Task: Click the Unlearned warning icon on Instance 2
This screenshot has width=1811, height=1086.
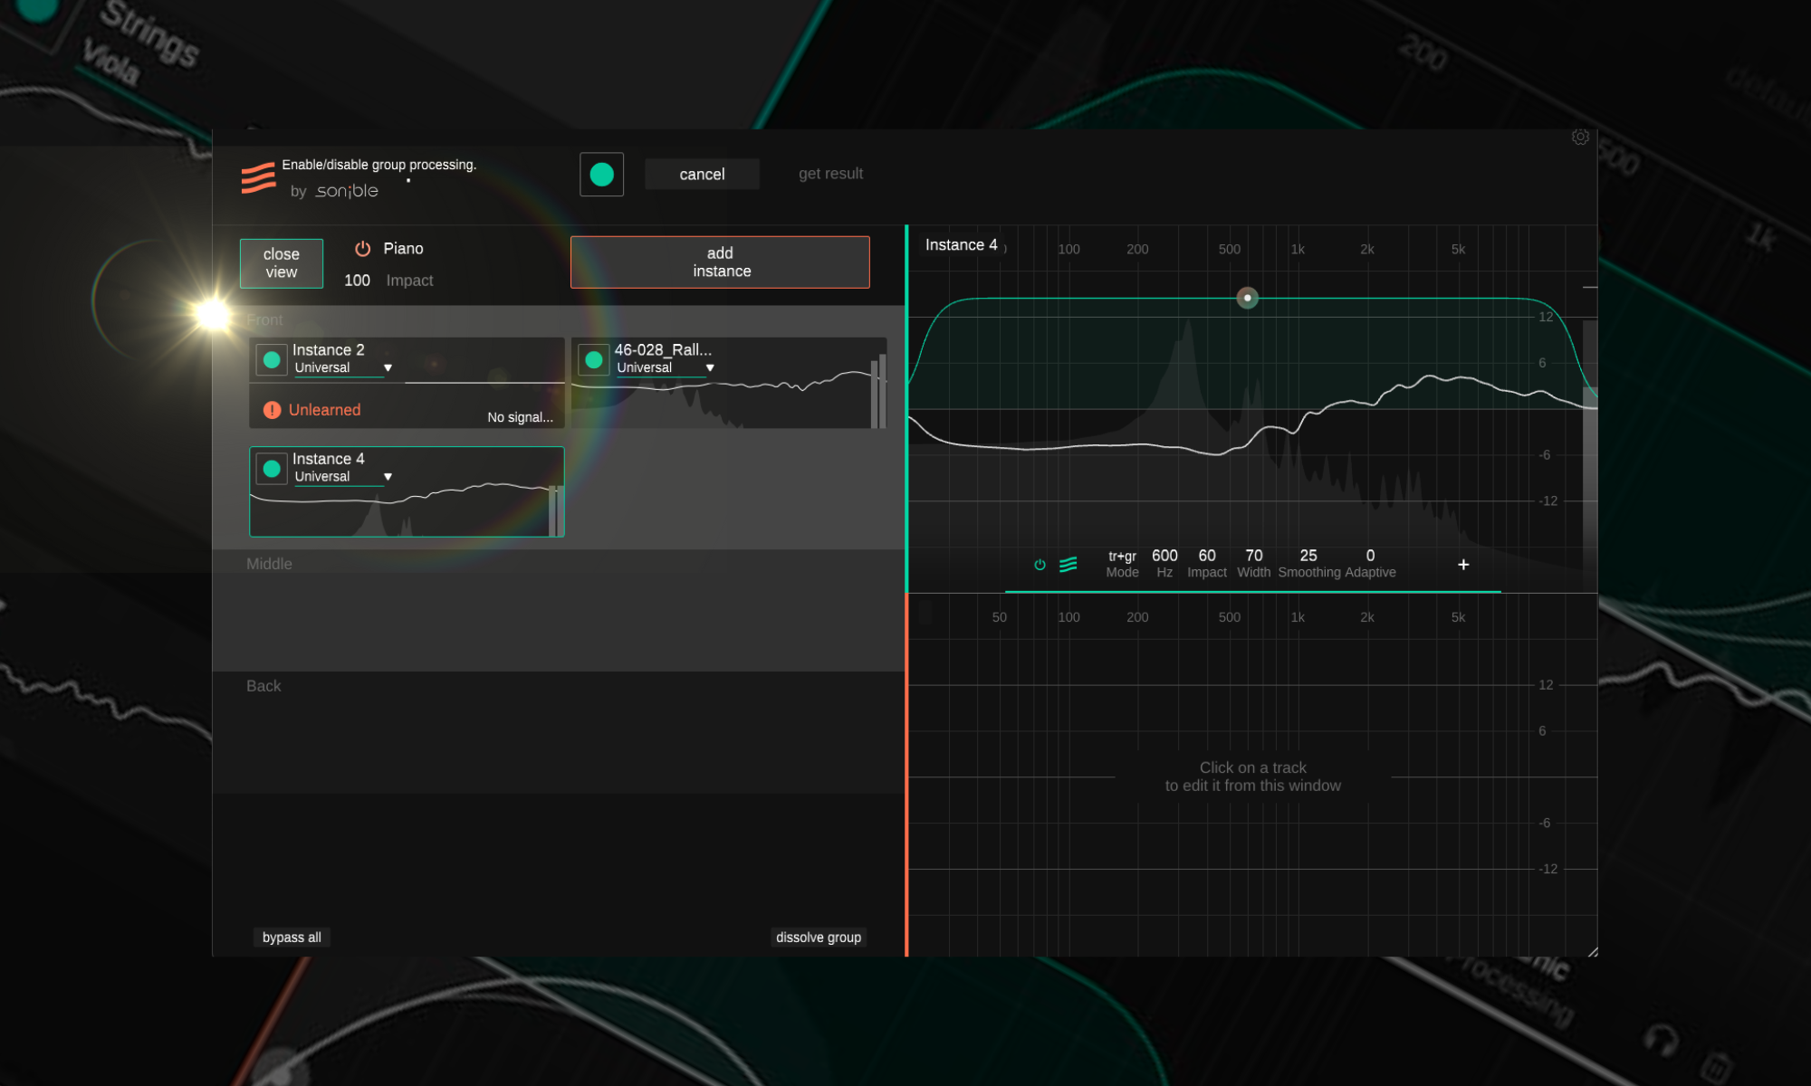Action: click(271, 410)
